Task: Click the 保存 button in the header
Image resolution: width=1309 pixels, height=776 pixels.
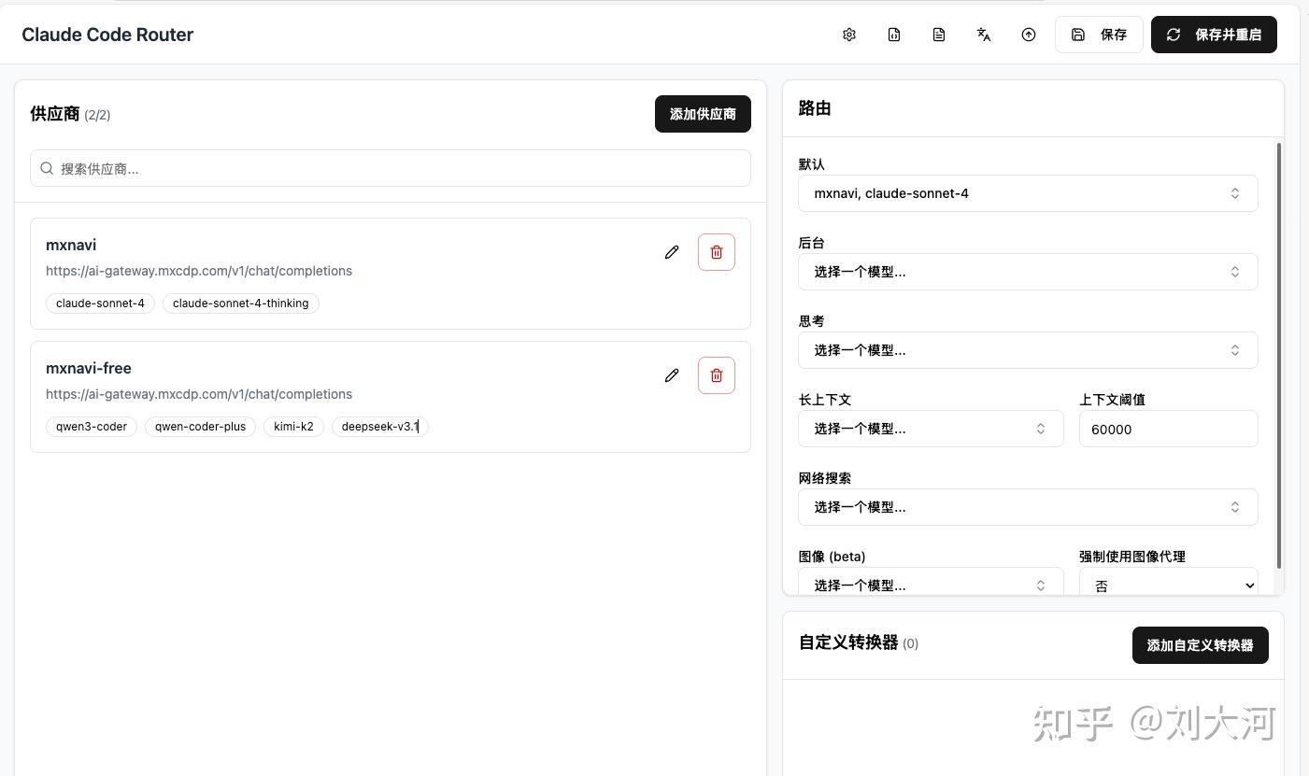Action: [1100, 35]
